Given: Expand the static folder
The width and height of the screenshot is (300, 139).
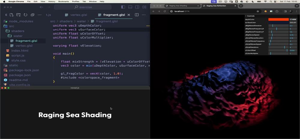Looking at the screenshot, I should pyautogui.click(x=13, y=65).
